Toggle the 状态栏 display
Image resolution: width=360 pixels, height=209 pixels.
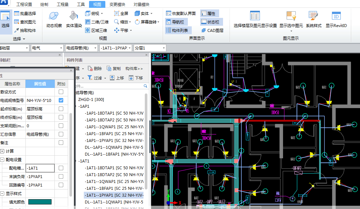pyautogui.click(x=211, y=22)
